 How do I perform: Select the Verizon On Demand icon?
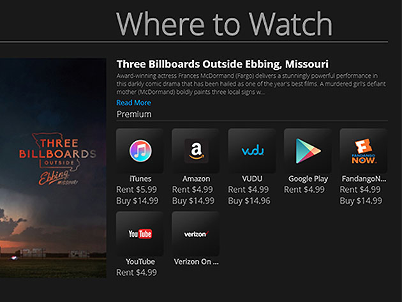196,234
